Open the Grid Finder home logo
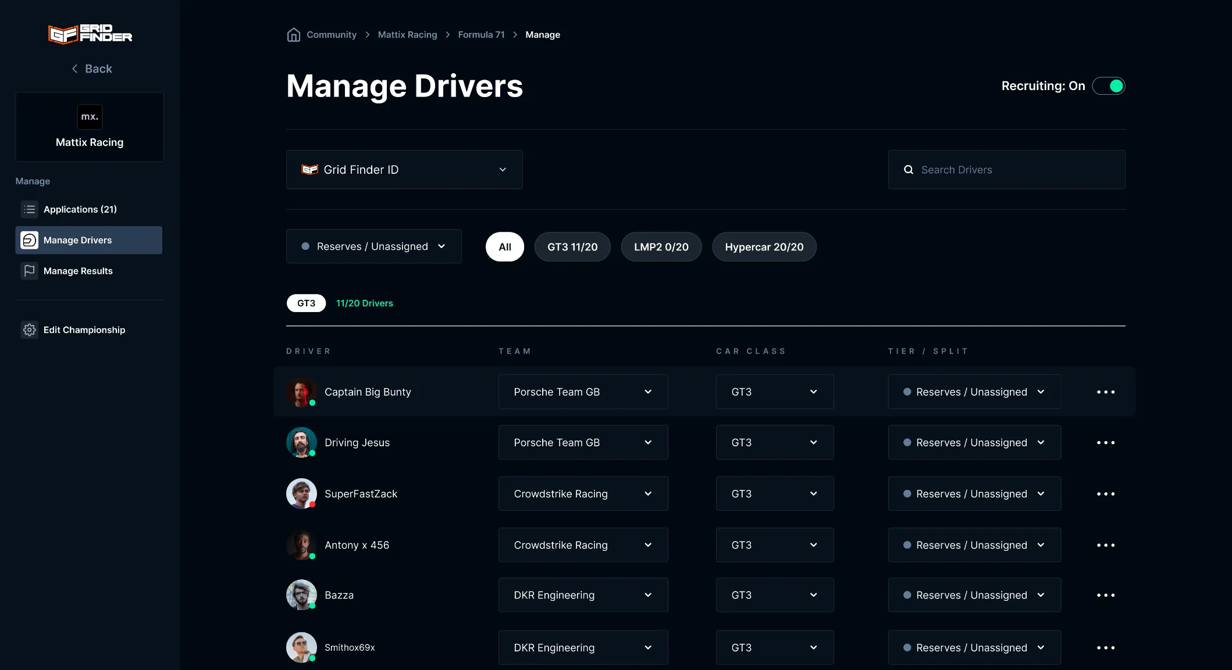This screenshot has width=1232, height=670. click(90, 34)
